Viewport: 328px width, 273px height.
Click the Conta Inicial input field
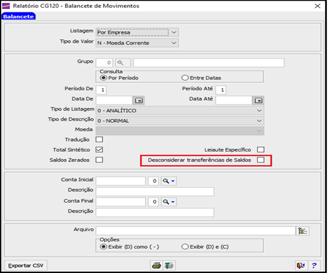coord(121,181)
